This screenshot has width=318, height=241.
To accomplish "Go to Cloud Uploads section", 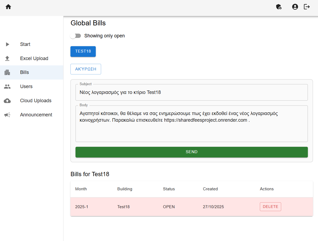I will 35,101.
